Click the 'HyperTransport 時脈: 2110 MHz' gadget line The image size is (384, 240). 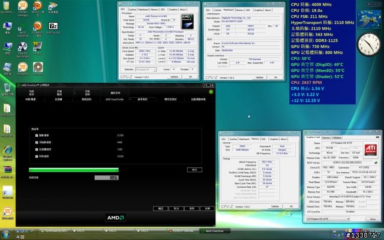point(323,23)
